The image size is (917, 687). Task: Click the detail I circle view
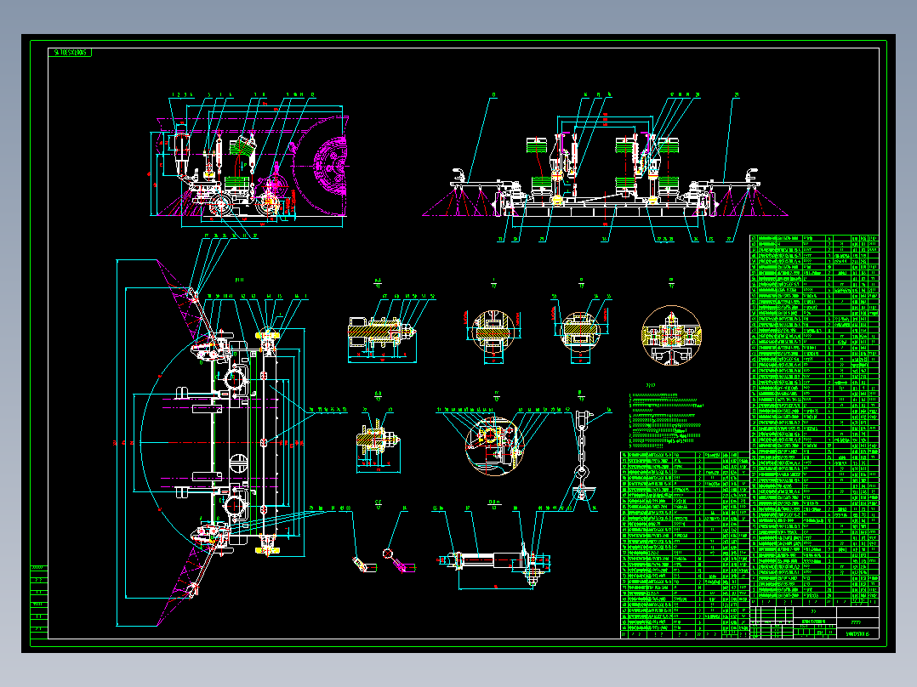point(493,333)
